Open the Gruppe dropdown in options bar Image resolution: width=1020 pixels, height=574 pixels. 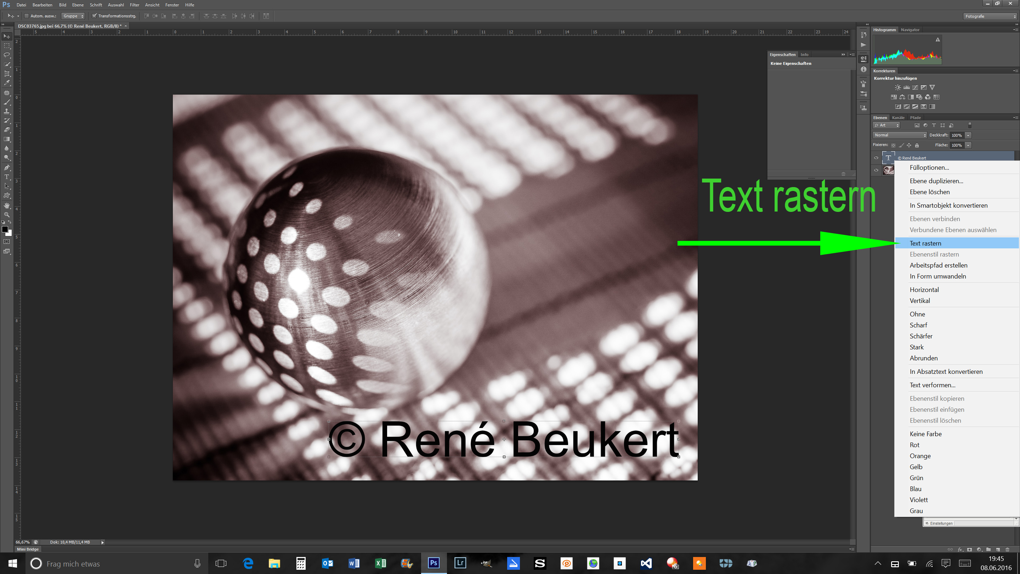click(74, 16)
